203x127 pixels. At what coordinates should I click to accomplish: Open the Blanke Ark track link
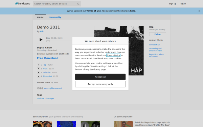coord(47,76)
